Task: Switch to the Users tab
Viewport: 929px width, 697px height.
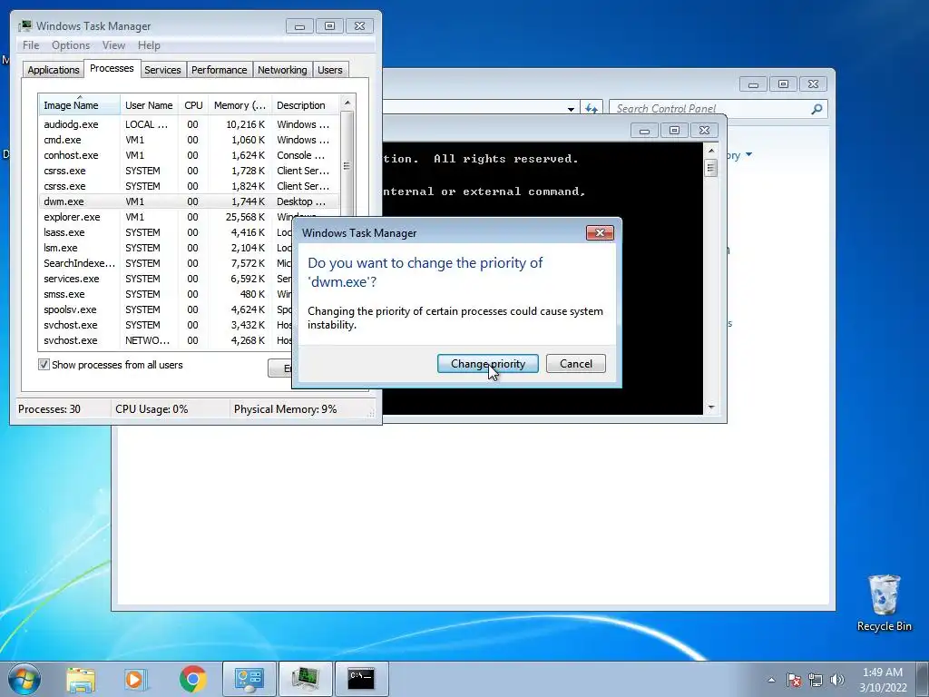Action: tap(330, 70)
